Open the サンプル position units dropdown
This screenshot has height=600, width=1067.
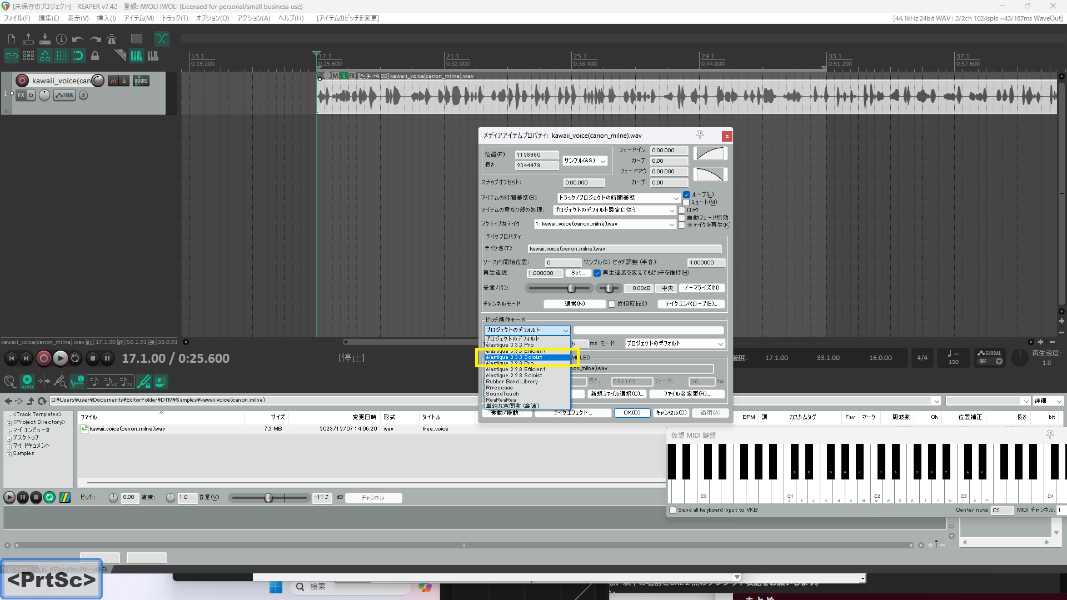point(585,161)
